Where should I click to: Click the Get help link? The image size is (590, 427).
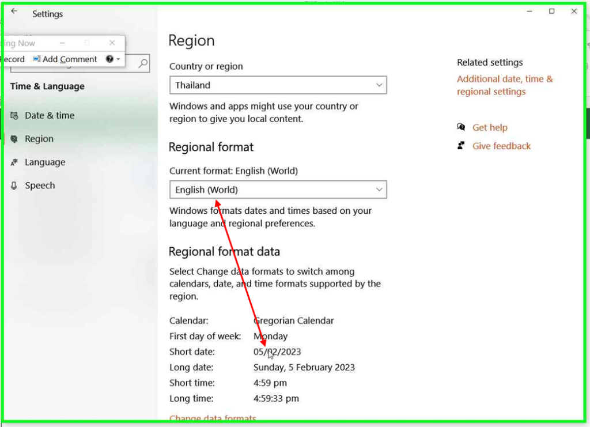point(490,128)
